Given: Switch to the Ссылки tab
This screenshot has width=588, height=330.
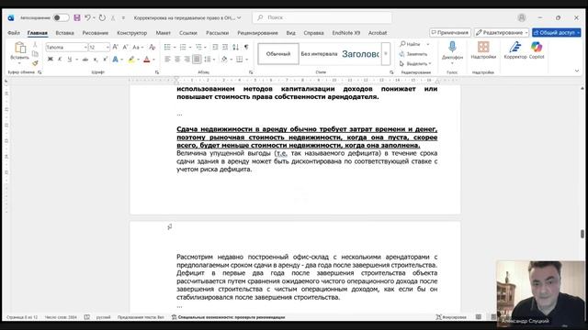Looking at the screenshot, I should 187,33.
